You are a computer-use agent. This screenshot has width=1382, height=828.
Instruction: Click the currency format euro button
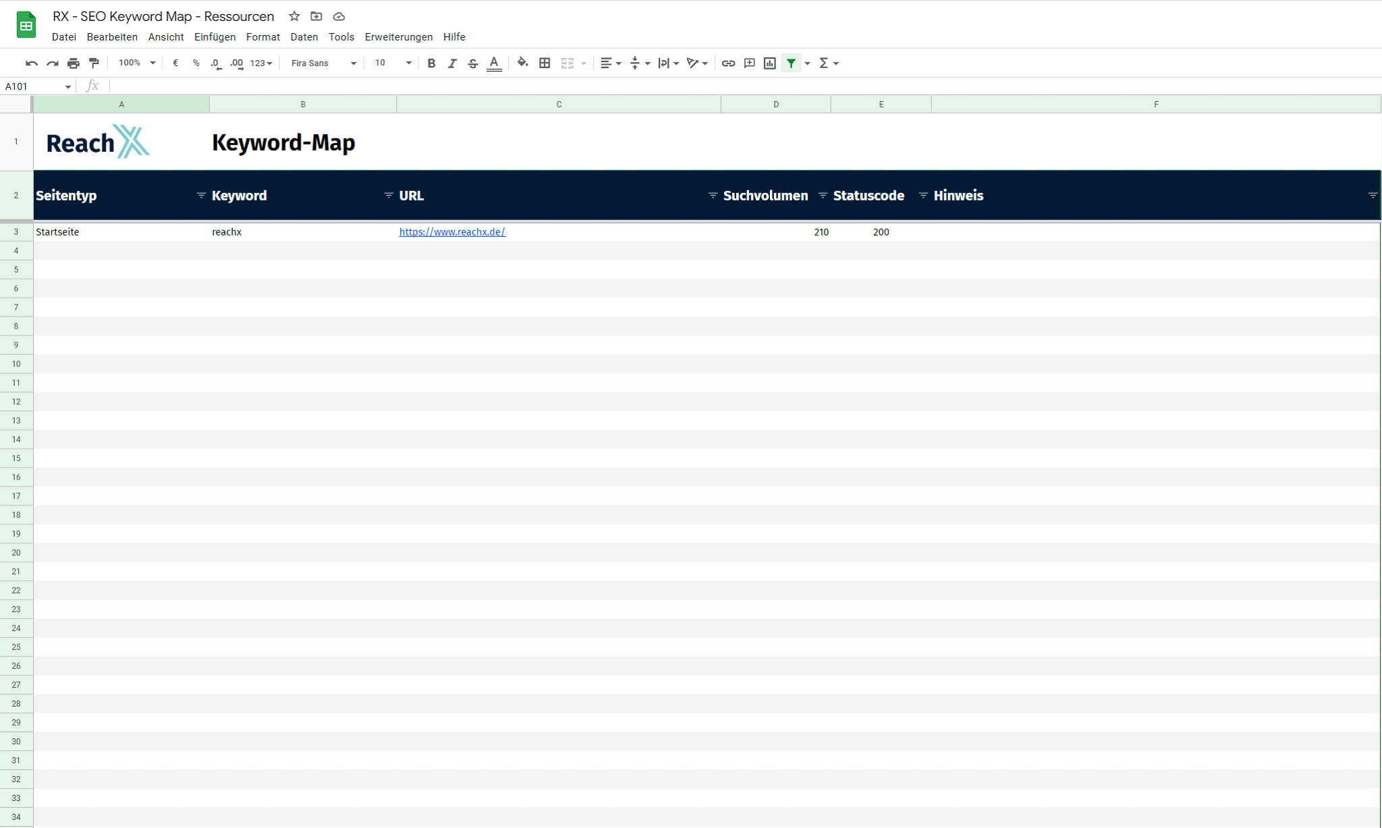pos(175,63)
